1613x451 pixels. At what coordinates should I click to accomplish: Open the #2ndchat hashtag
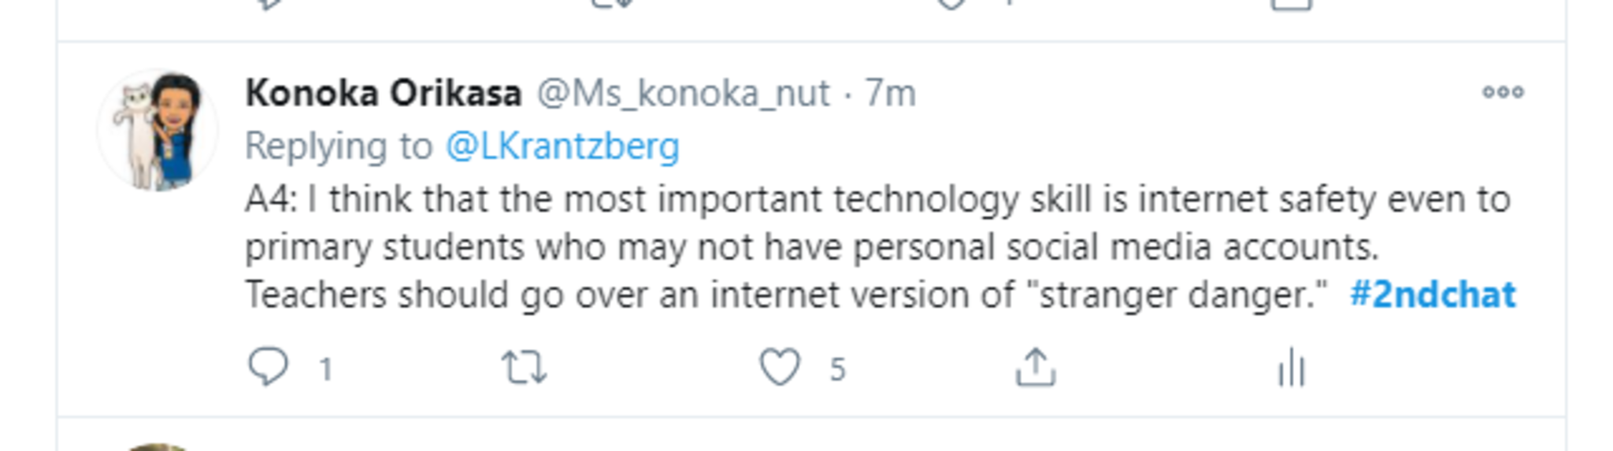[x=1433, y=295]
